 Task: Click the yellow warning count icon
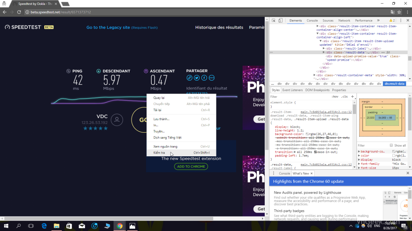392,20
